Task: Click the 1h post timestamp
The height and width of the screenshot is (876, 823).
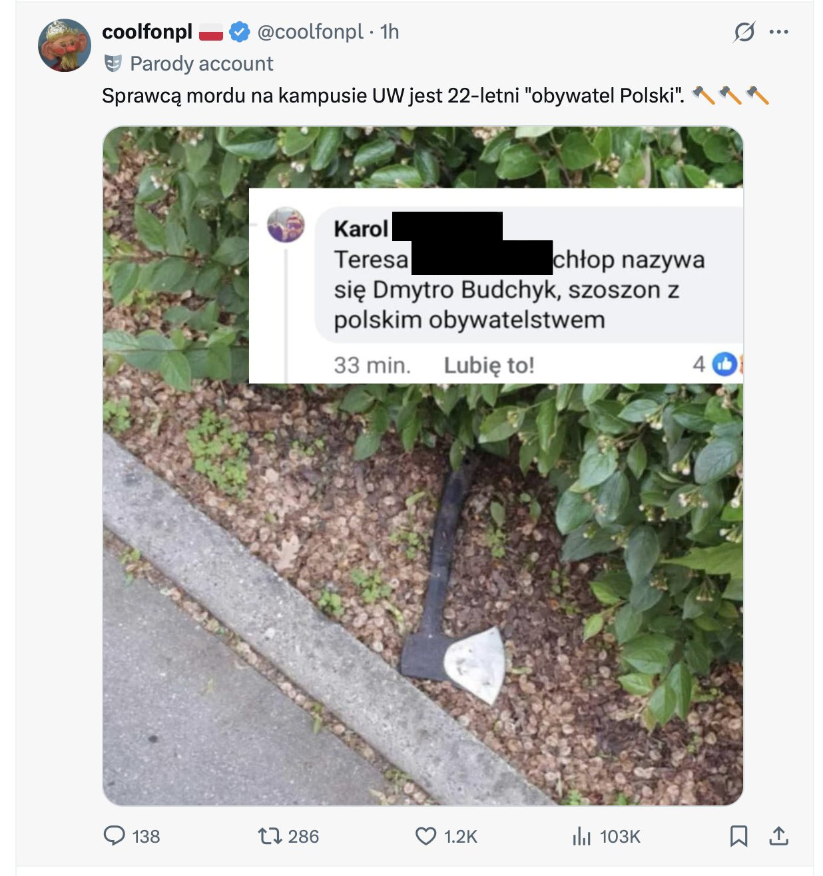Action: point(390,31)
